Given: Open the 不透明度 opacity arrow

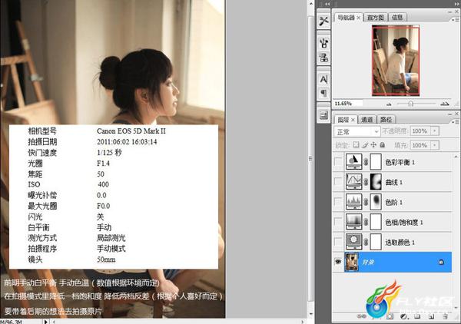Looking at the screenshot, I should [435, 131].
